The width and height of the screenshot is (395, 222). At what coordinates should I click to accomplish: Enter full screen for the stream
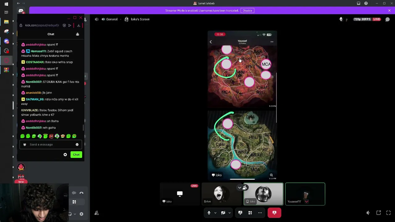(x=389, y=213)
